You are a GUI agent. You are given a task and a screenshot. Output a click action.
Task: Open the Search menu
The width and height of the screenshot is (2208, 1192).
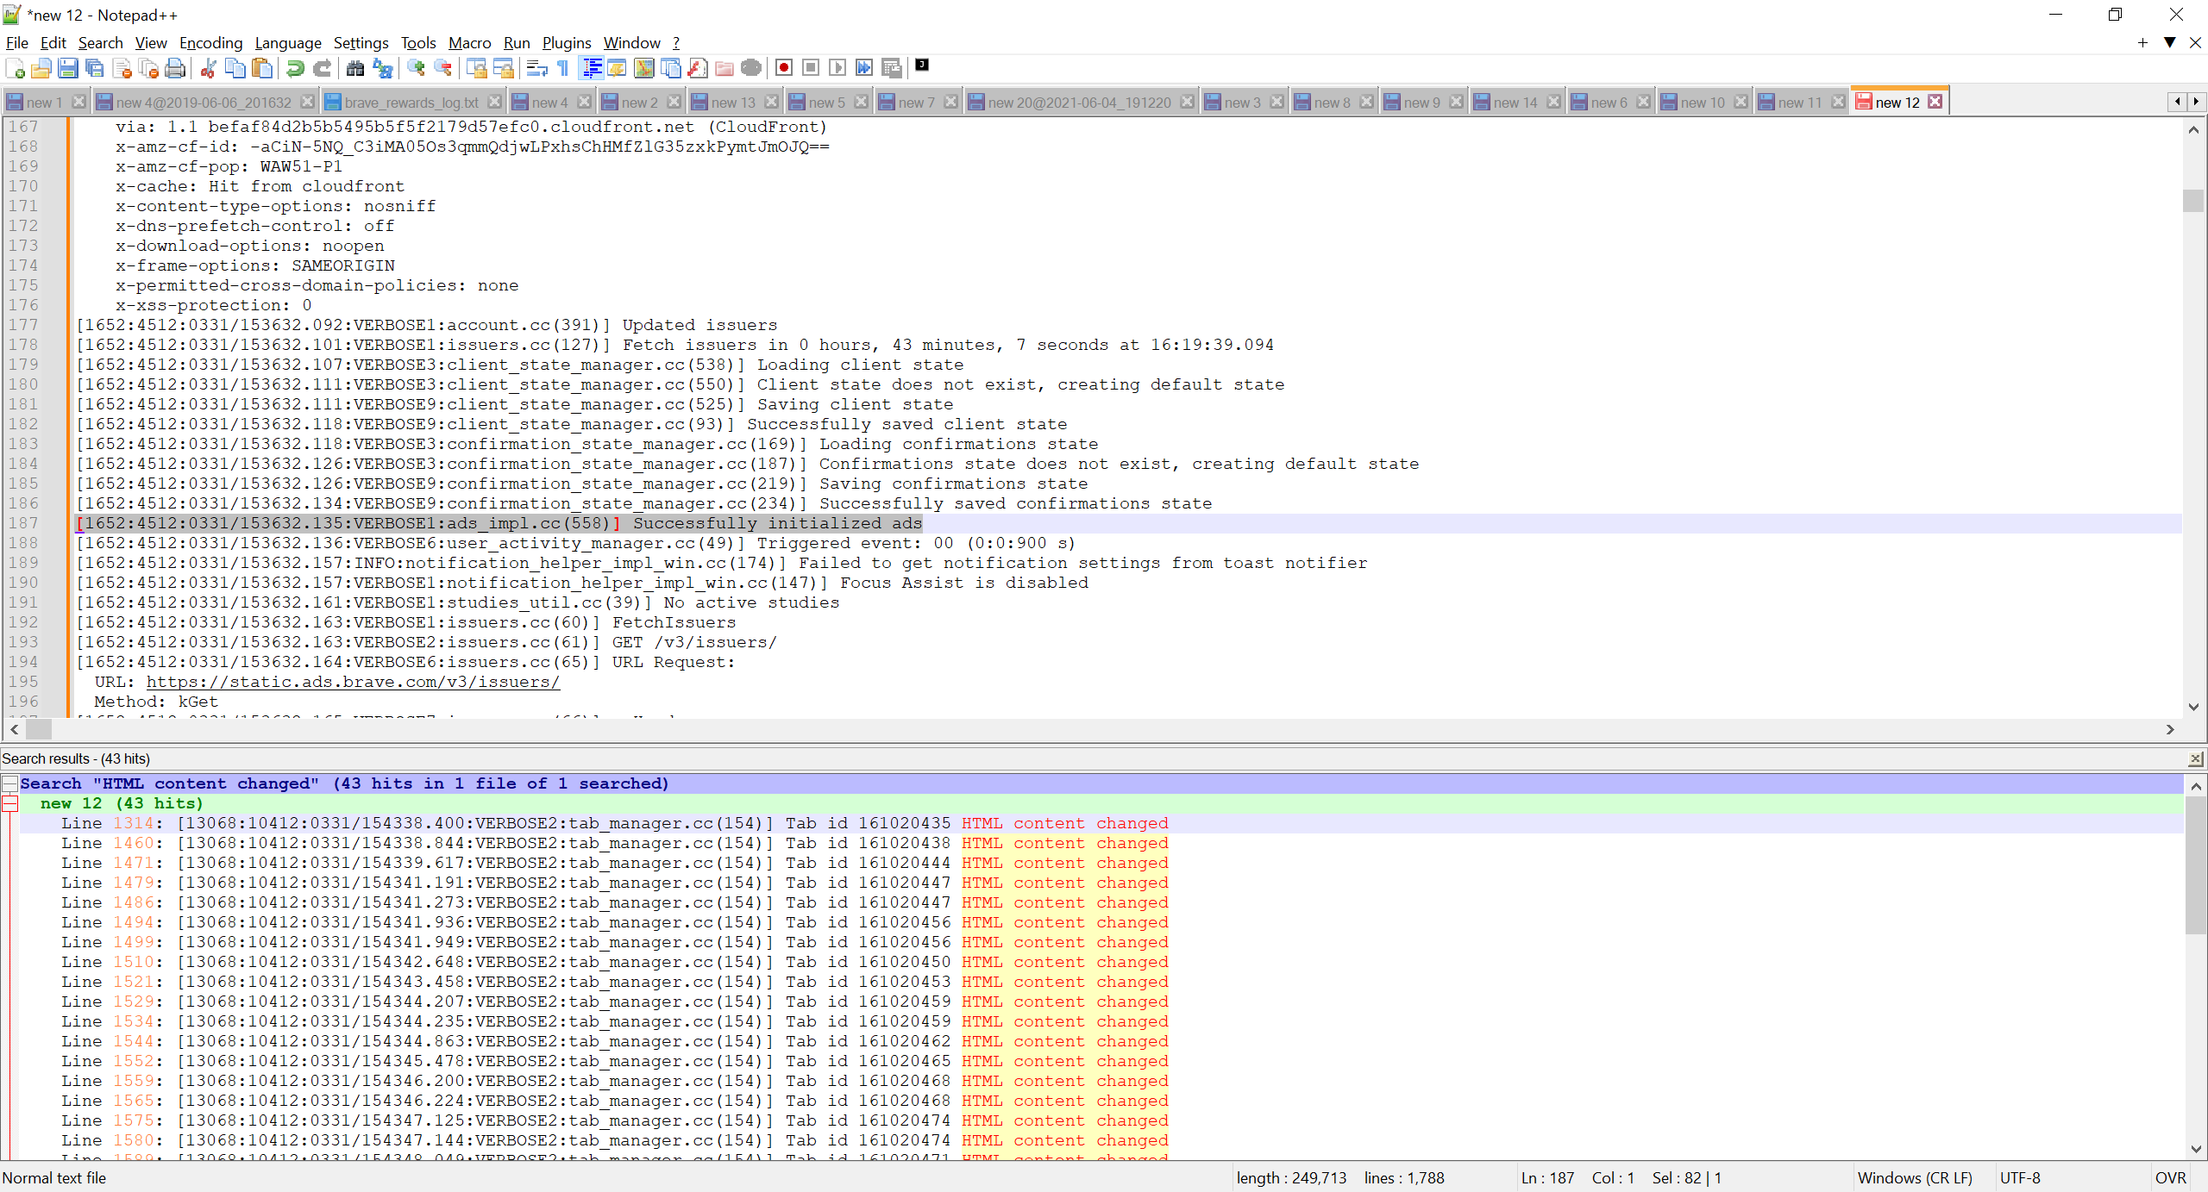coord(100,43)
